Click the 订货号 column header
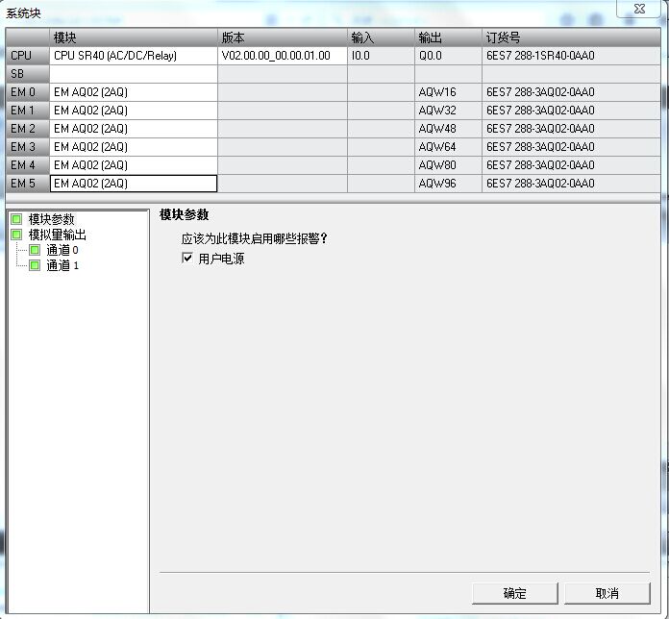The image size is (669, 619). click(571, 37)
